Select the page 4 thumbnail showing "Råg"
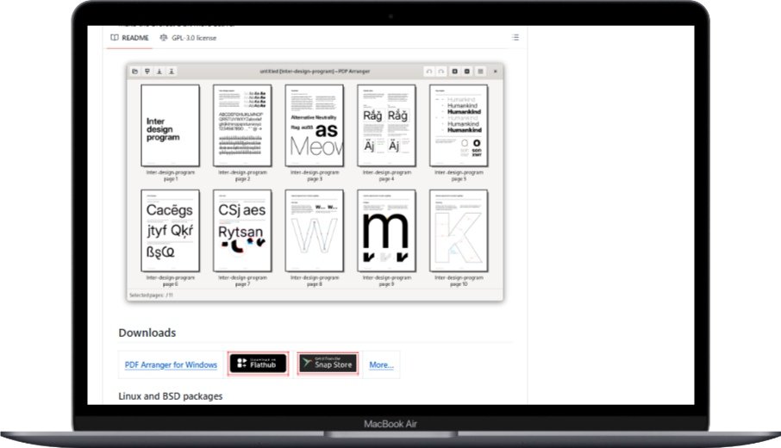The height and width of the screenshot is (448, 781). (386, 126)
